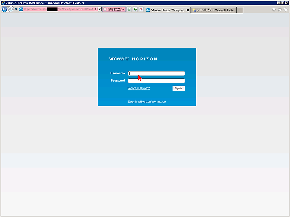290x217 pixels.
Task: Open a new blank tab
Action: tap(240, 10)
